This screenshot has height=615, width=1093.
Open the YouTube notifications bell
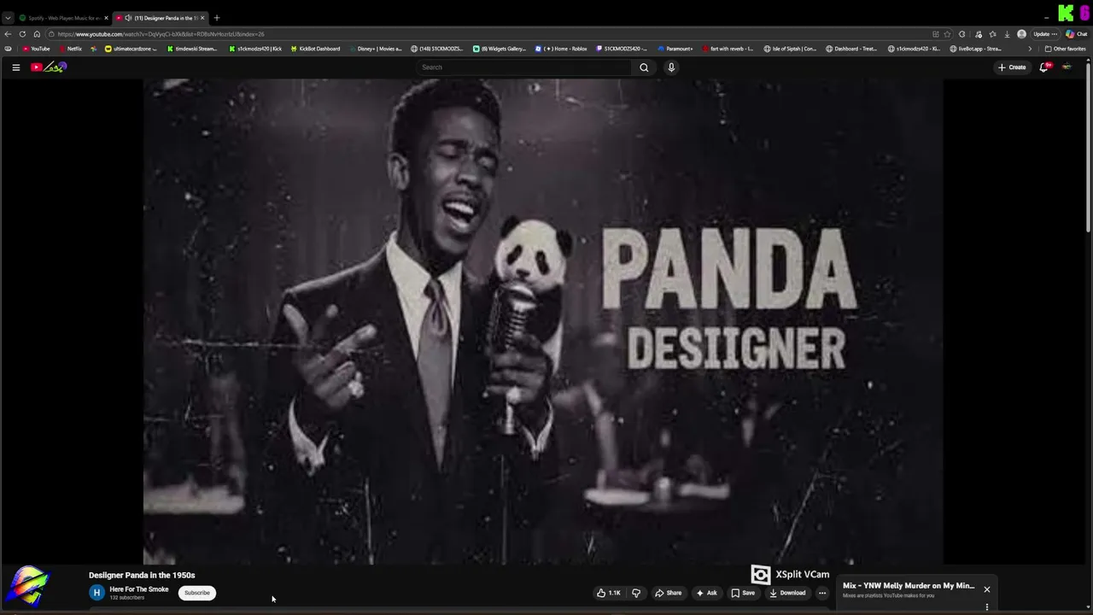(x=1043, y=67)
